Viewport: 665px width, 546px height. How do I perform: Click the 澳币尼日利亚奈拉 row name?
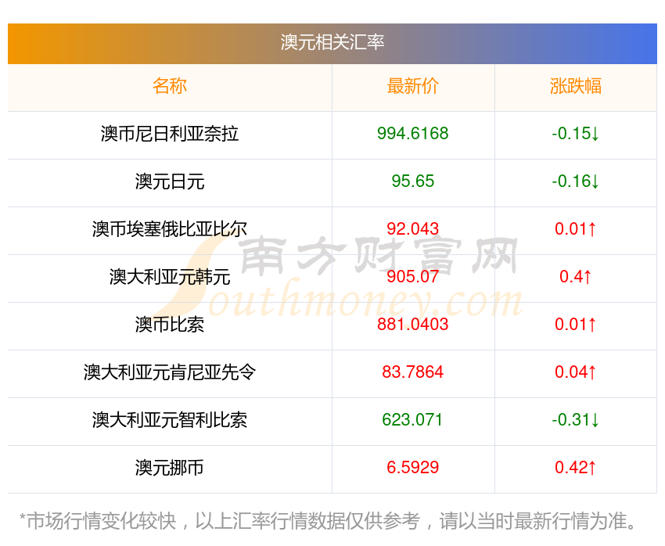pos(170,134)
